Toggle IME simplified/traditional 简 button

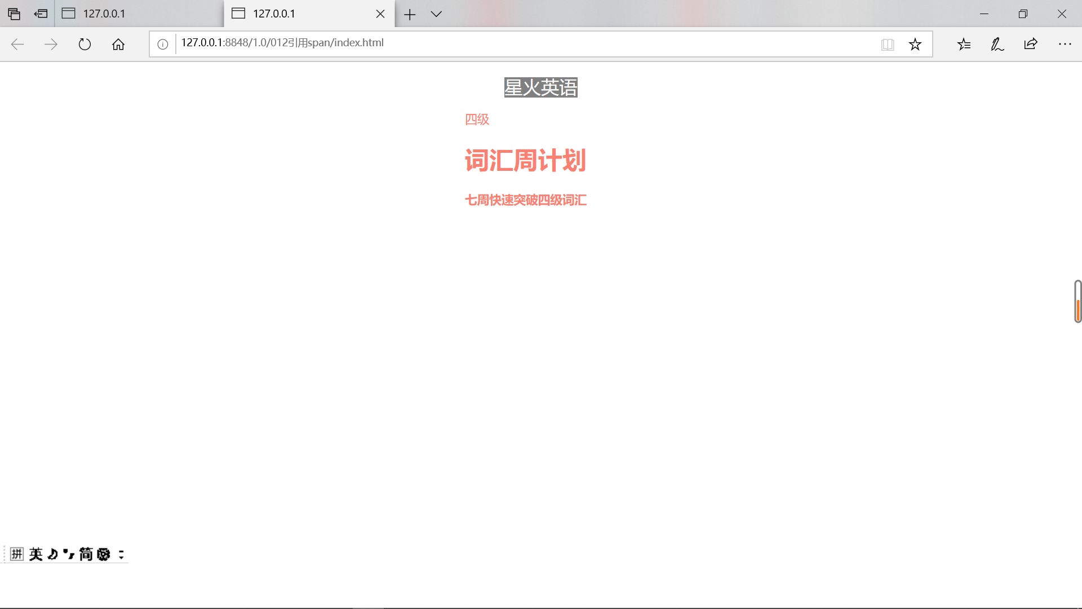point(86,554)
